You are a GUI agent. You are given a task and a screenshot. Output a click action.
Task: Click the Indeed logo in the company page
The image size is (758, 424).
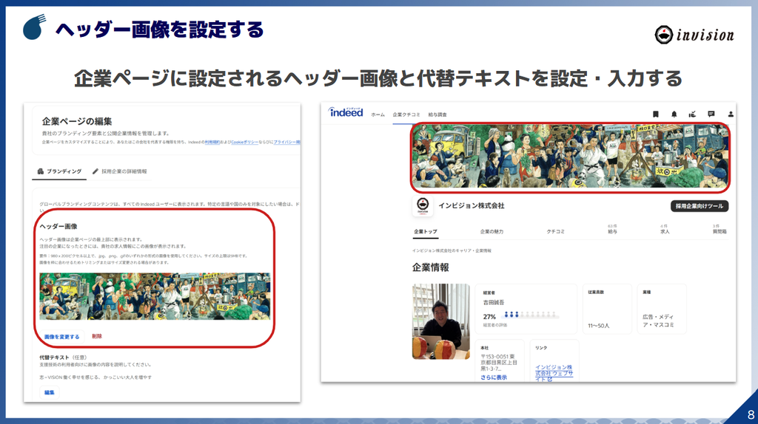point(346,112)
